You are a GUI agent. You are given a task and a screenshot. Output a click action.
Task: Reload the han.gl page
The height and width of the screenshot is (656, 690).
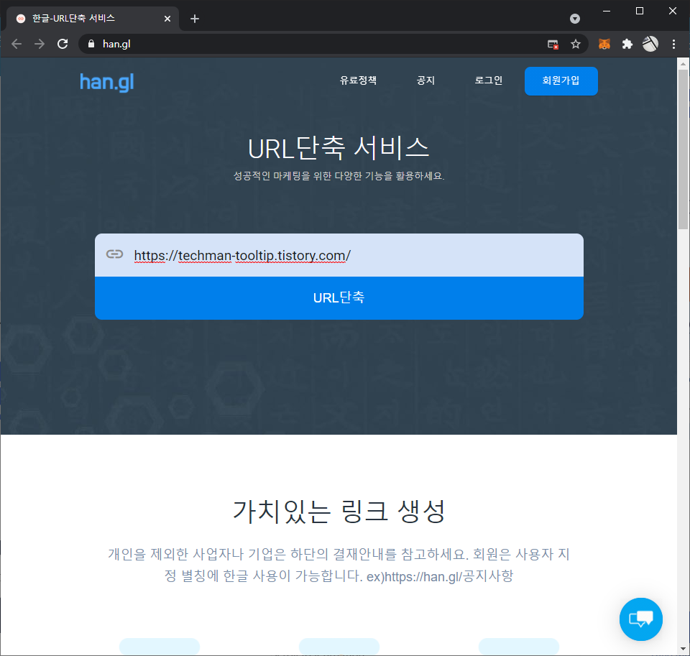point(63,44)
